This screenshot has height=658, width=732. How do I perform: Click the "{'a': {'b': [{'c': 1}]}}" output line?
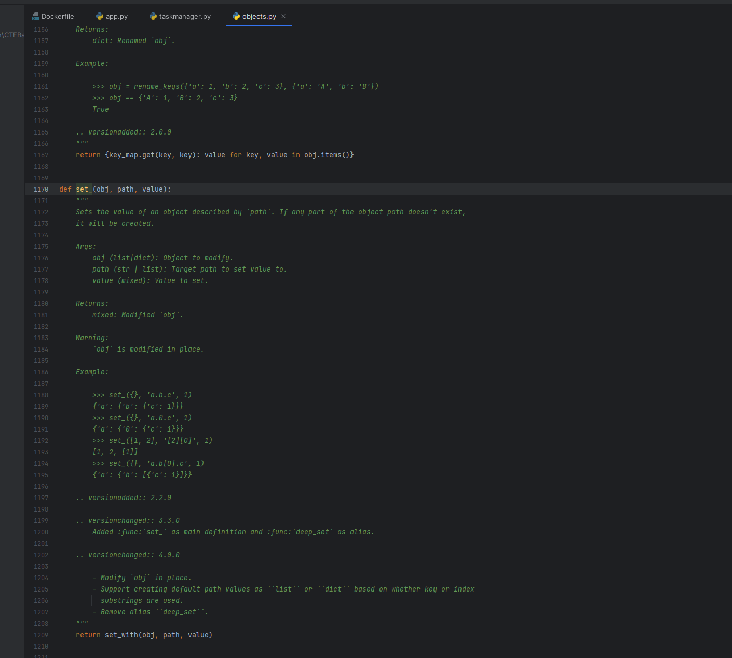[142, 475]
